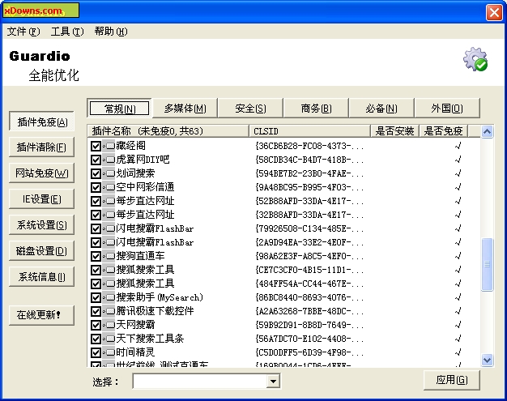This screenshot has height=401, width=507.
Task: Sort by the CLSID column header
Action: 309,131
